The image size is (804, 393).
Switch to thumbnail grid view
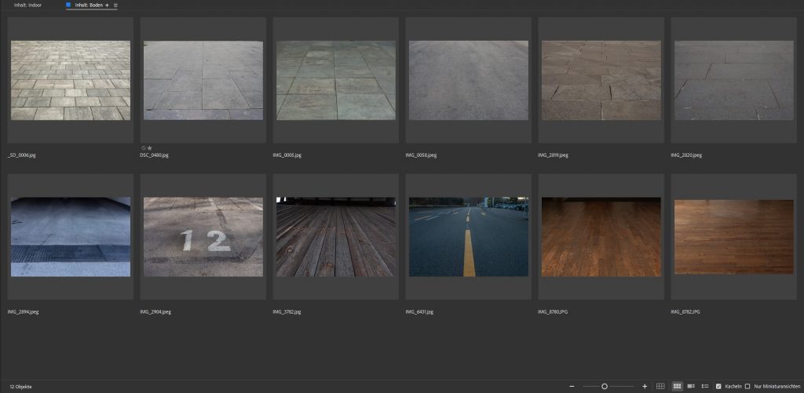pos(677,387)
